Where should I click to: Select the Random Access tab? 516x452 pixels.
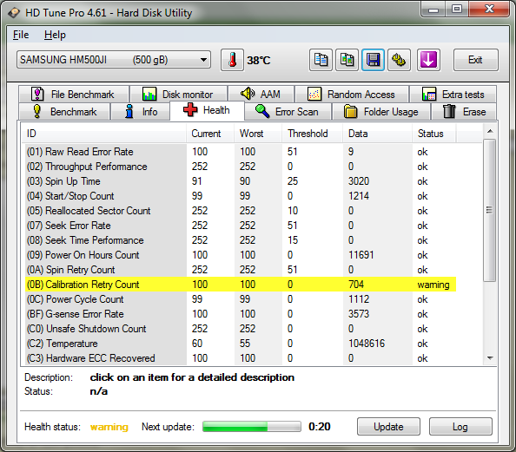pos(352,95)
